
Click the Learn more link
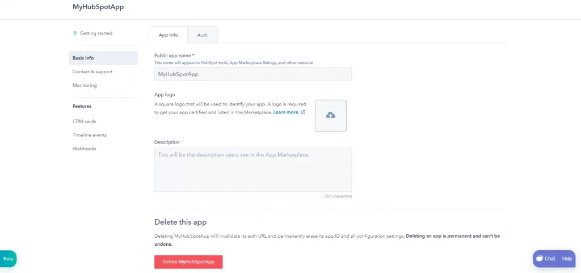[x=286, y=112]
